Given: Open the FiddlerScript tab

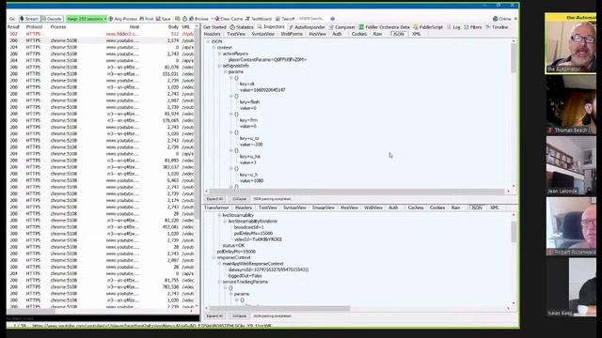Looking at the screenshot, I should (x=428, y=27).
